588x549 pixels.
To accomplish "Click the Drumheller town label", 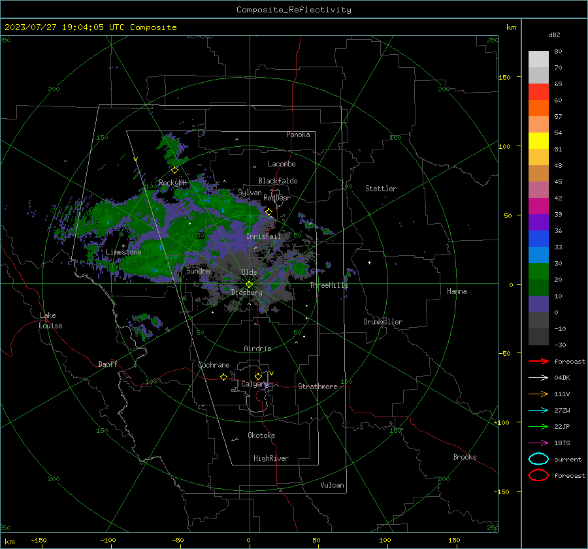I will 382,322.
